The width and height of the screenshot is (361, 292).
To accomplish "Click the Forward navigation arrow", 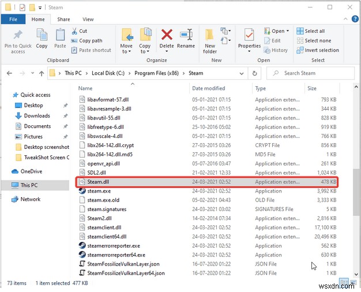I will (x=22, y=73).
